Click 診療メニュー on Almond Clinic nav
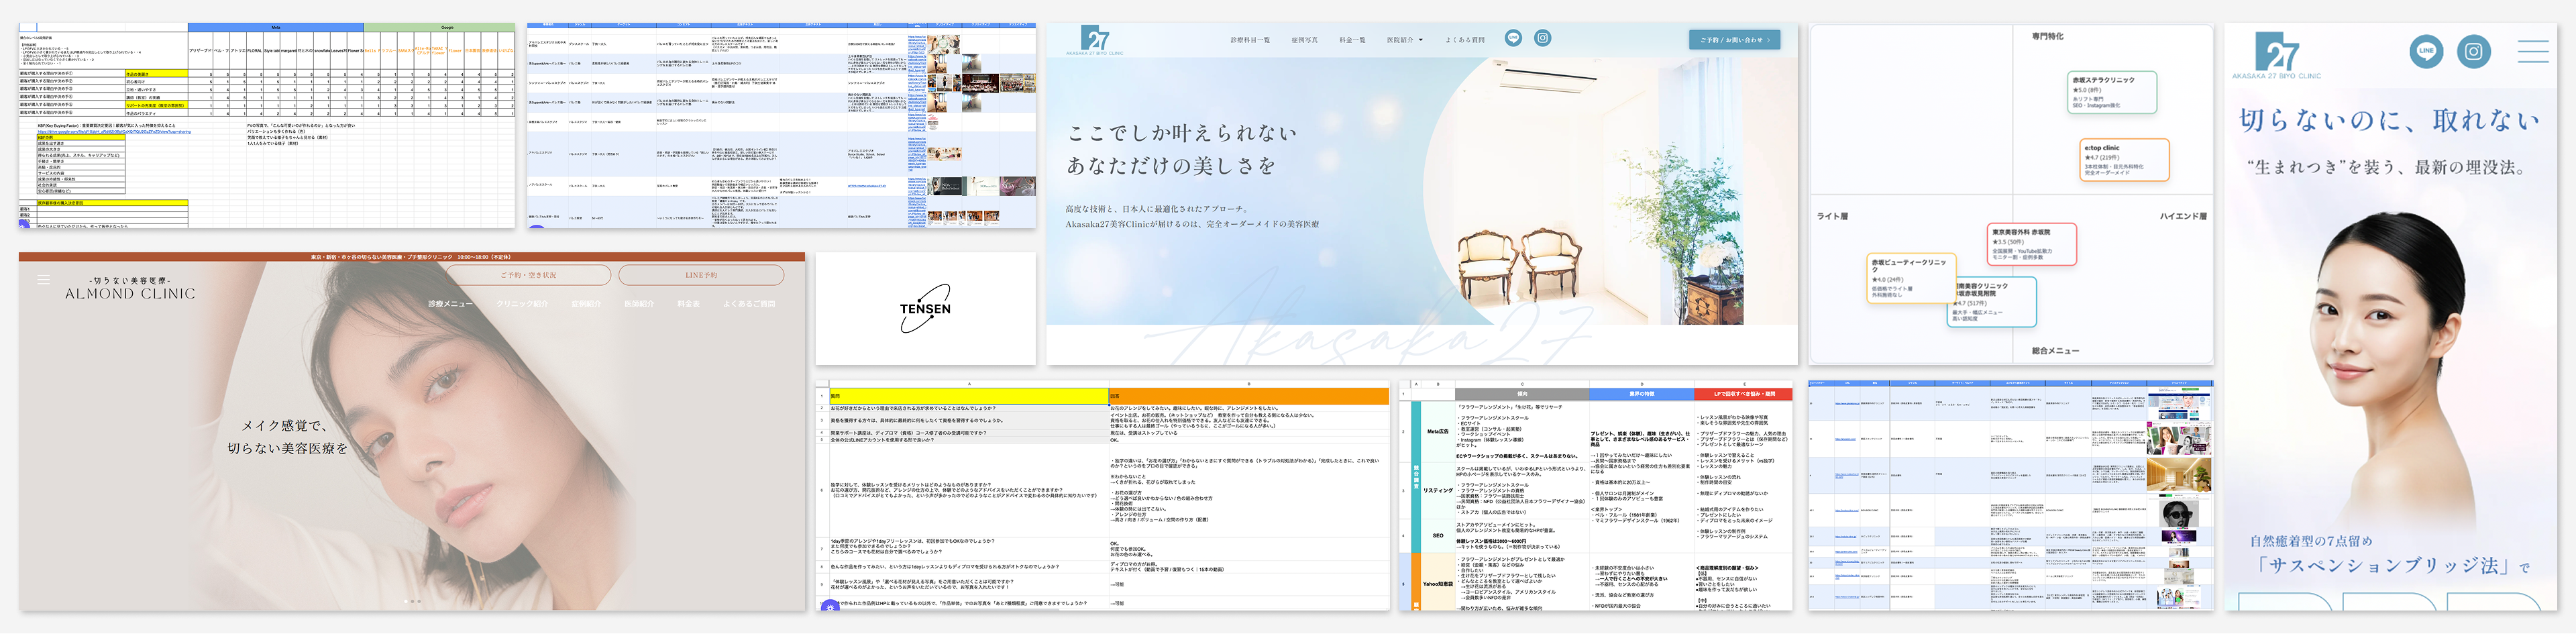Screen dimensions: 2576x634 [450, 304]
